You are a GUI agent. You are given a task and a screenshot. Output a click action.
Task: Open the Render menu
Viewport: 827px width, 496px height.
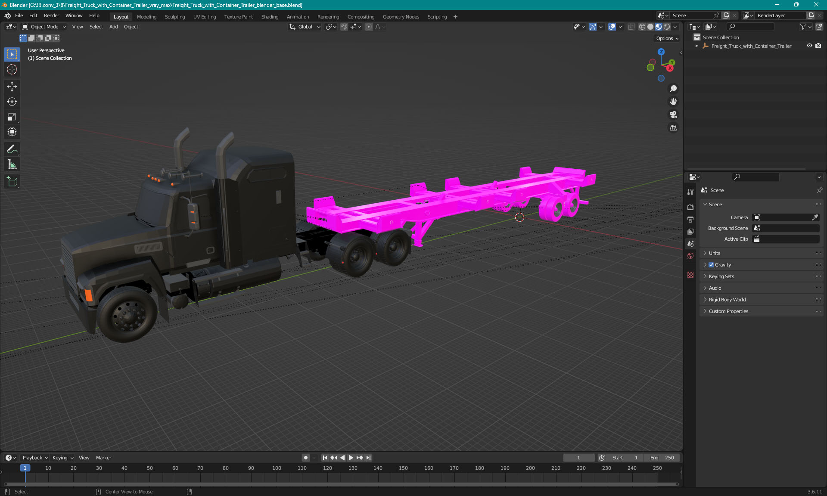point(51,15)
